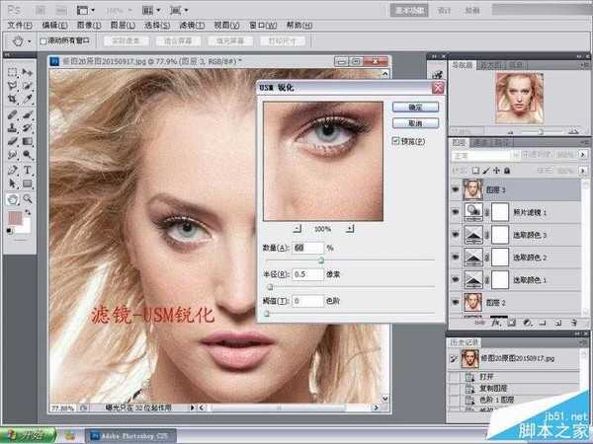Hide the 选取颜色 2 layer
The image size is (593, 444).
(456, 258)
